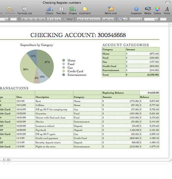Click the zoom stepper at bottom left

click(x=4, y=160)
